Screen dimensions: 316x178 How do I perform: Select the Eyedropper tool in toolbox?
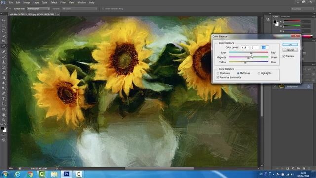tap(4, 46)
